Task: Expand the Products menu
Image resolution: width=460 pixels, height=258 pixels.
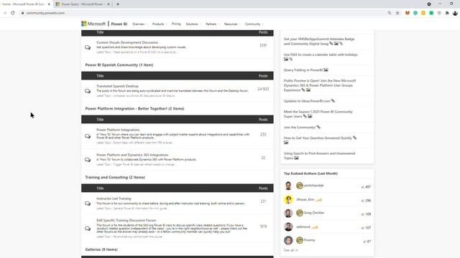Action: tap(160, 24)
